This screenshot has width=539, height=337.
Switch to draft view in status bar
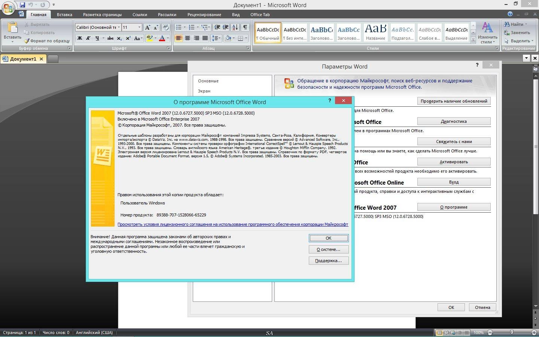pyautogui.click(x=466, y=333)
